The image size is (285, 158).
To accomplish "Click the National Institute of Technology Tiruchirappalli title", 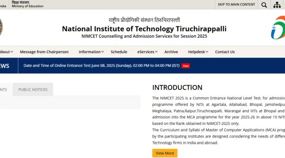I will point(144,29).
